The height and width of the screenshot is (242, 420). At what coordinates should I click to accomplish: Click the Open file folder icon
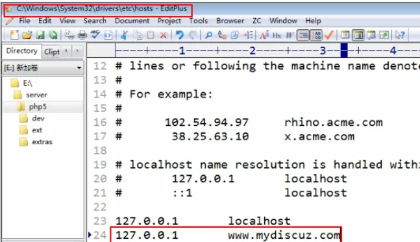tap(27, 35)
